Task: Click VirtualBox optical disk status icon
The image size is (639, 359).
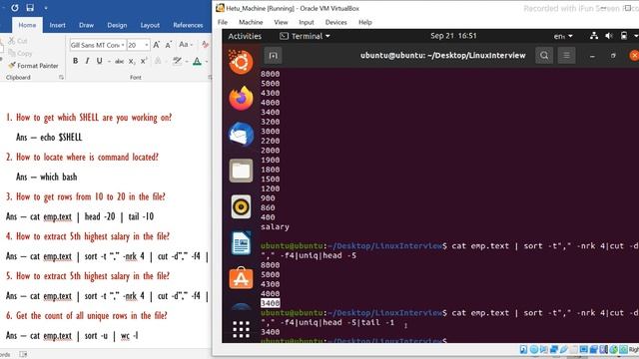Action: click(533, 349)
